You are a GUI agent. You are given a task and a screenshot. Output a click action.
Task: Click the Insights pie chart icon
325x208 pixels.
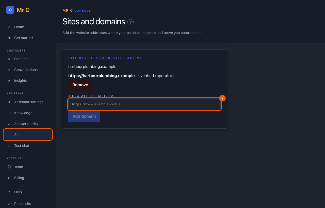[9, 81]
